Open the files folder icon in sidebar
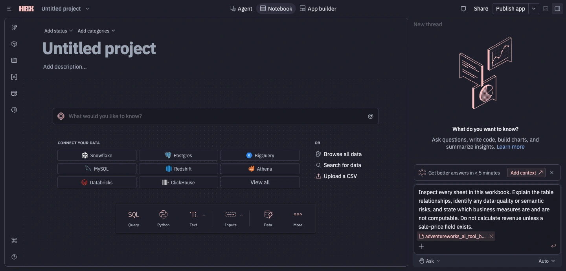Image resolution: width=566 pixels, height=271 pixels. [14, 60]
